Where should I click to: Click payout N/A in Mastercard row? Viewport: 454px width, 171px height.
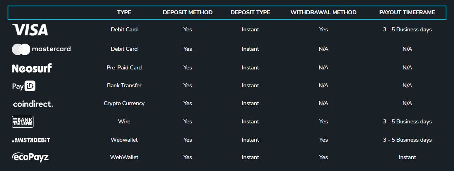(x=407, y=49)
